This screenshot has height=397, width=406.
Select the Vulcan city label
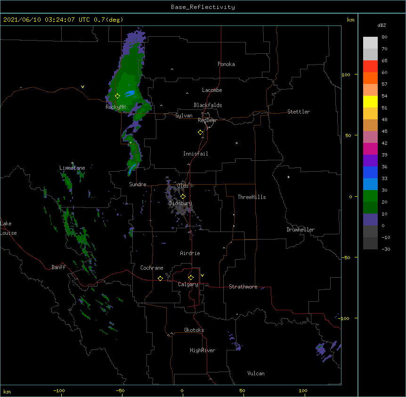coord(256,373)
